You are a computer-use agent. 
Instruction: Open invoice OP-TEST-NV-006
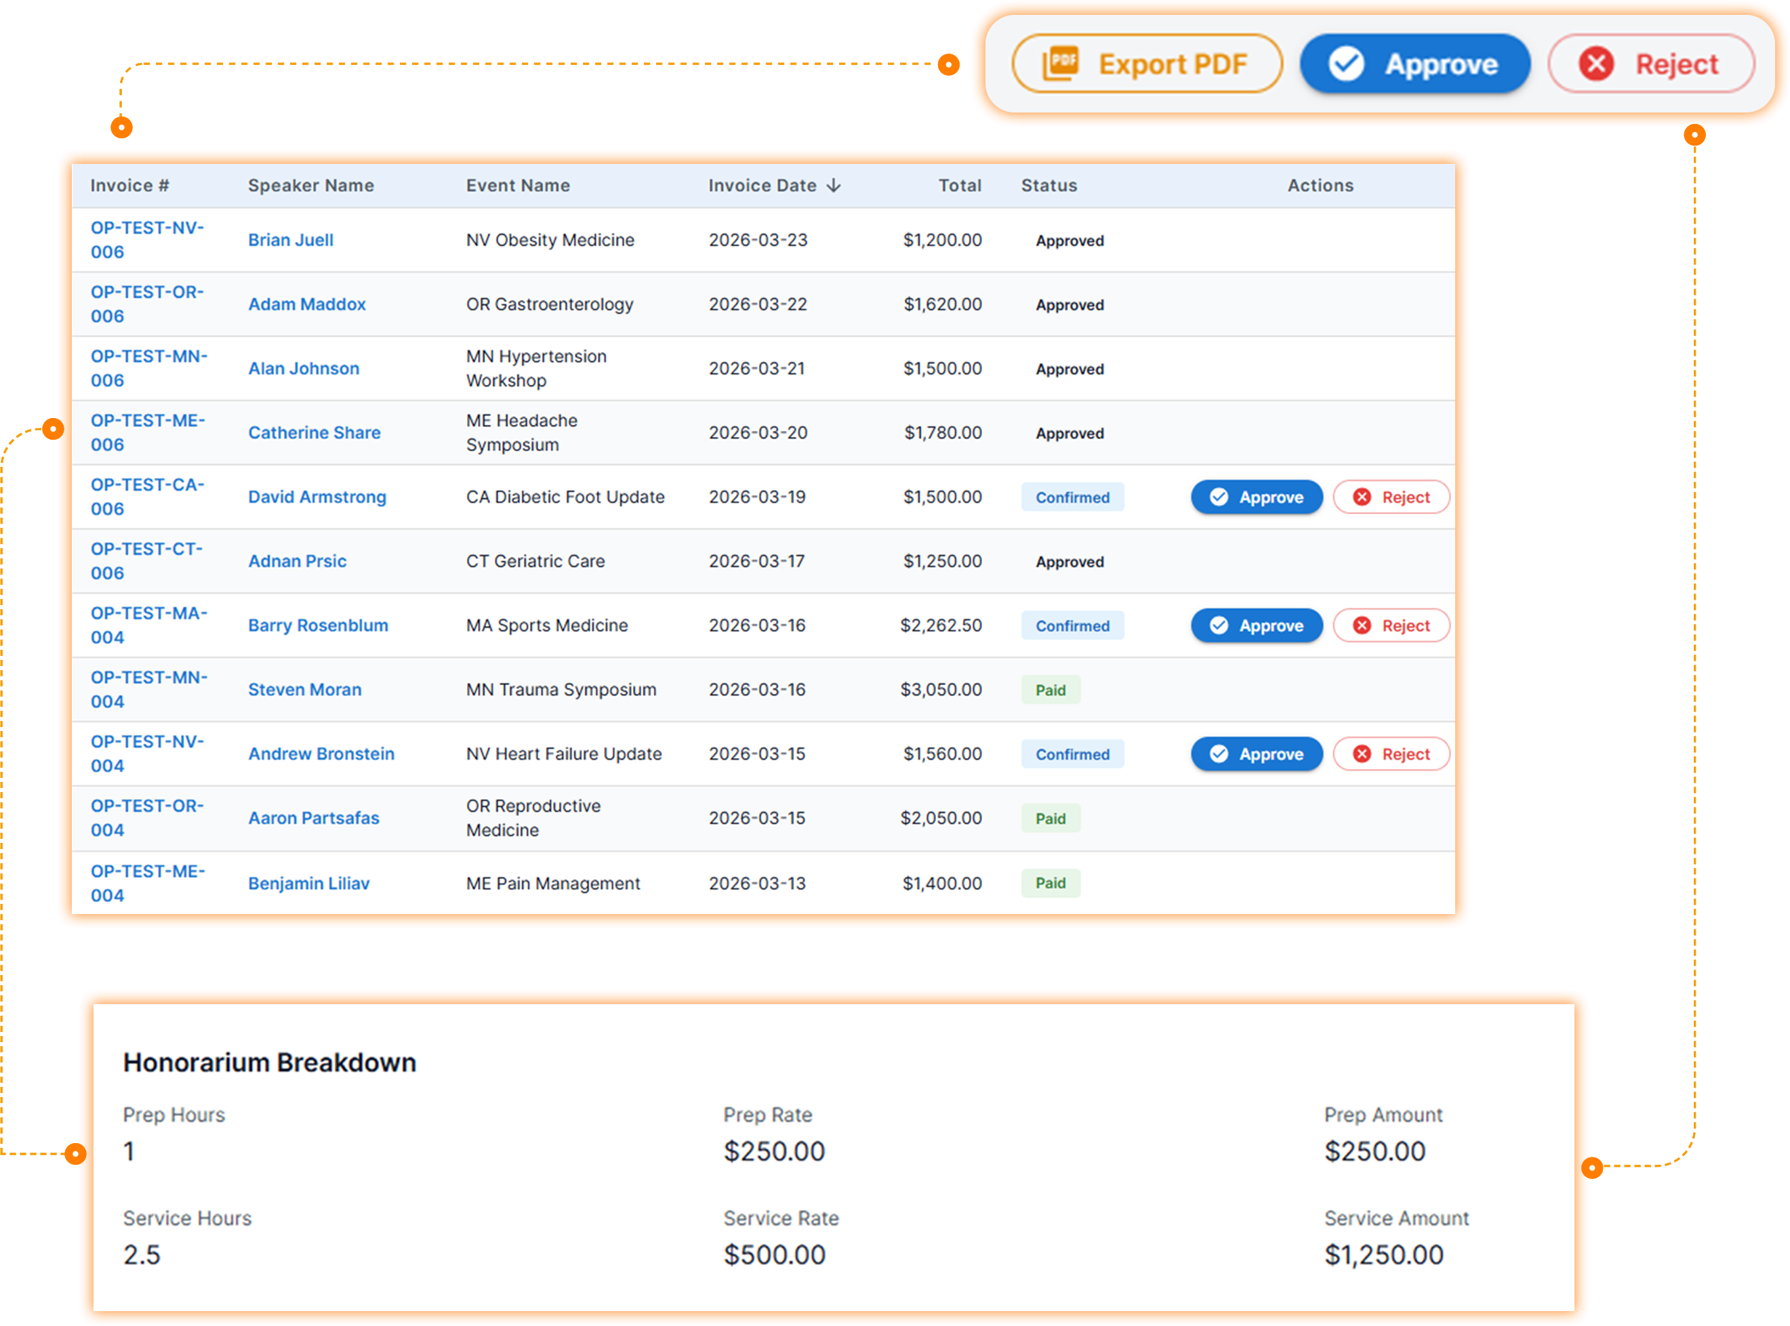148,240
